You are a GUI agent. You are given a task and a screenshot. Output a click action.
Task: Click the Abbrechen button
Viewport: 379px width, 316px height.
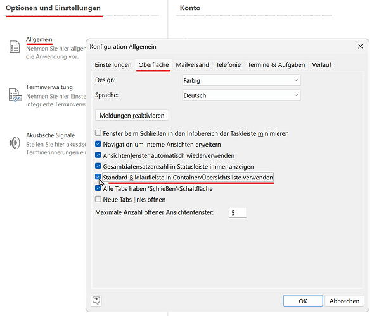click(x=344, y=301)
